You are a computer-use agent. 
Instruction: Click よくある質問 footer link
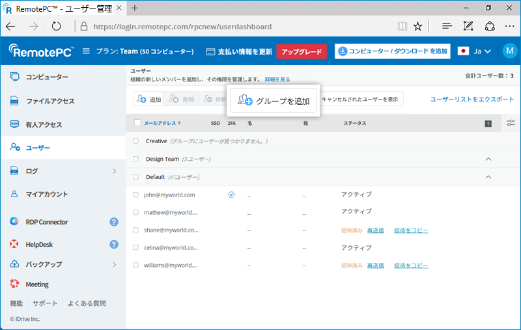tap(87, 303)
